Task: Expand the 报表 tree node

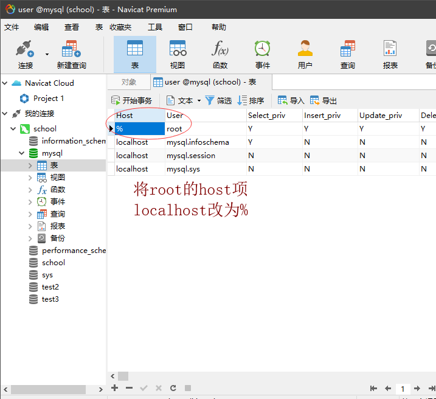Action: [x=30, y=226]
